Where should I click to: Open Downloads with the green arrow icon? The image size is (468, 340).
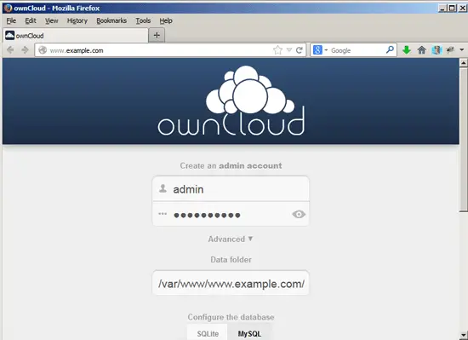406,50
